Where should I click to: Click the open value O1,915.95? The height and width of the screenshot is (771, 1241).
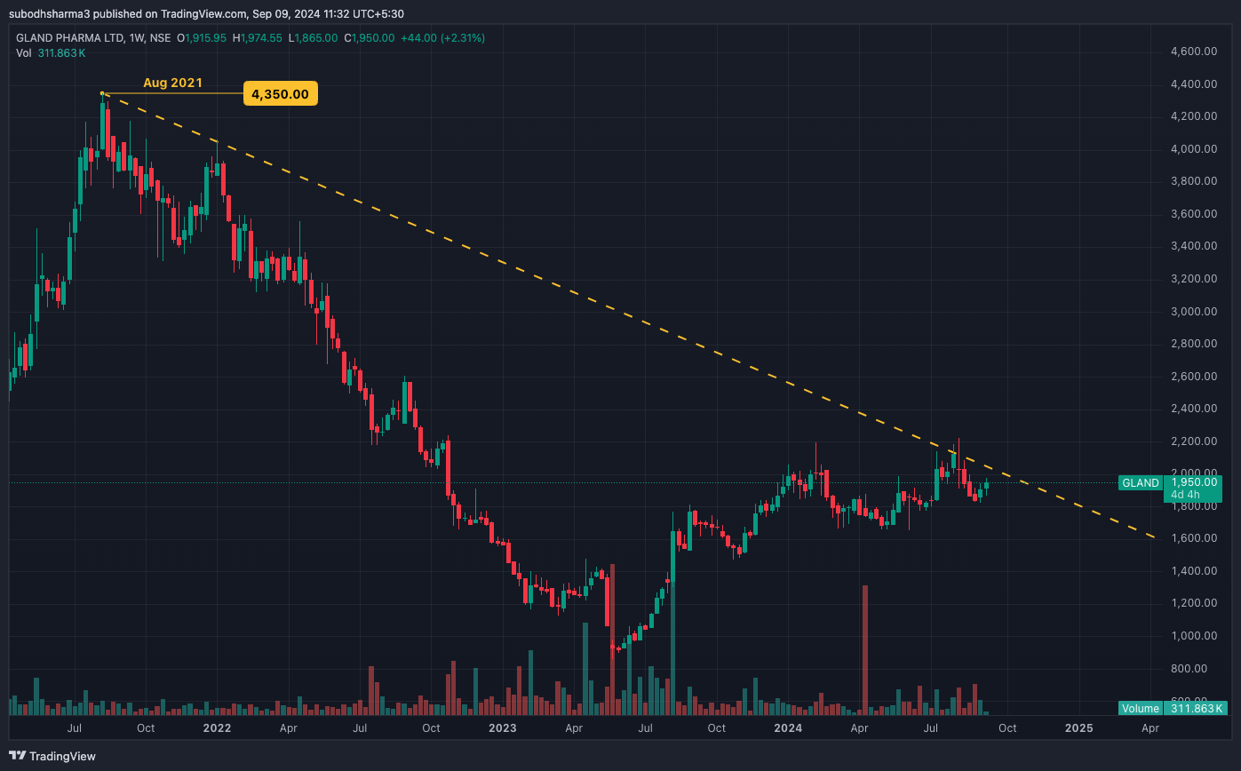click(x=202, y=38)
